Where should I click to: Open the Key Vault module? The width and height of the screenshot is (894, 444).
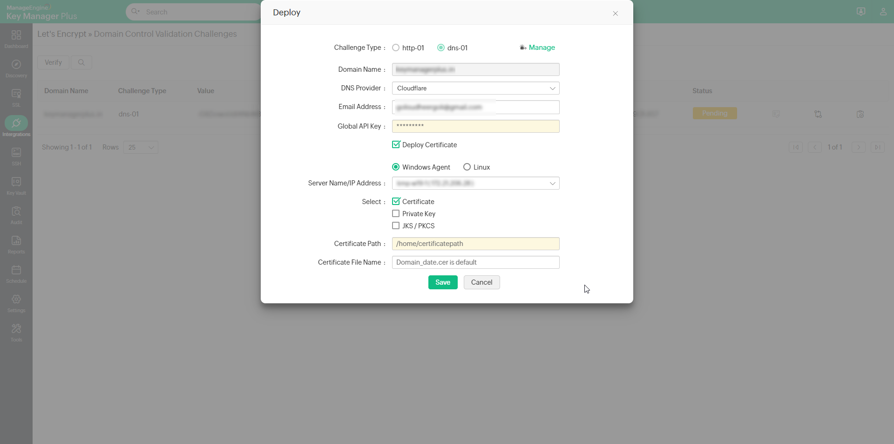[16, 185]
